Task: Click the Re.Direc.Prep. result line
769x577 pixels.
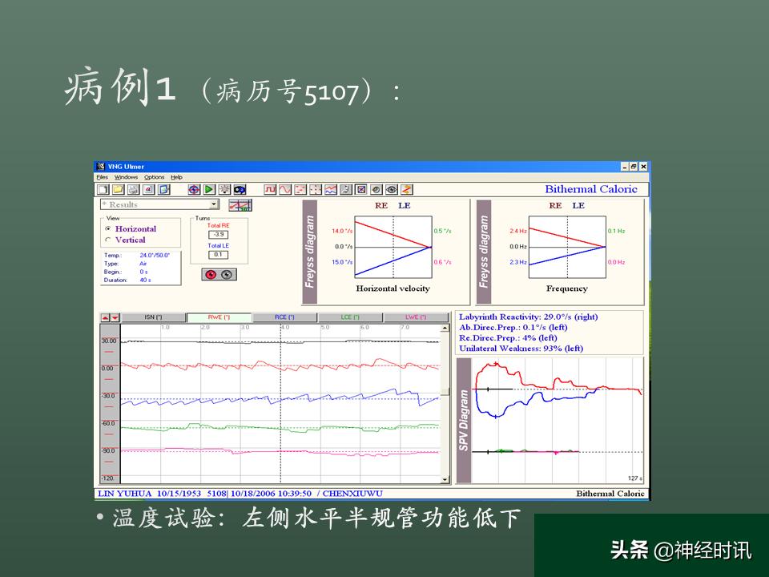Action: pyautogui.click(x=508, y=338)
